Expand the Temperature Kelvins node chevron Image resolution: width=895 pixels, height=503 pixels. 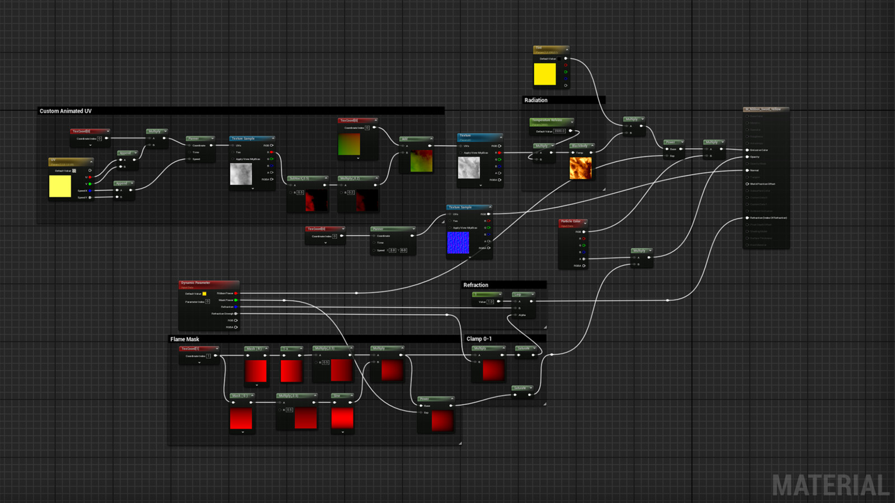pos(572,121)
